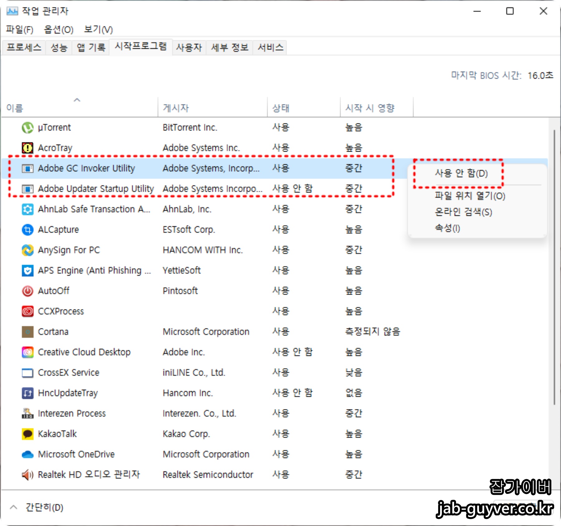Click the µTorrent icon in the list
561x526 pixels.
(x=27, y=128)
